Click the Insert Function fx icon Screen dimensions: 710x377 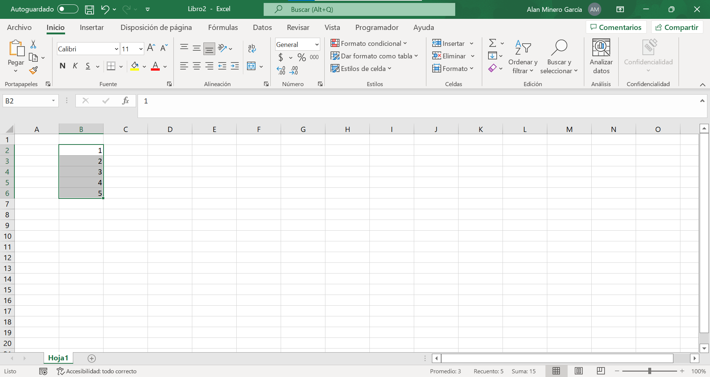tap(125, 101)
